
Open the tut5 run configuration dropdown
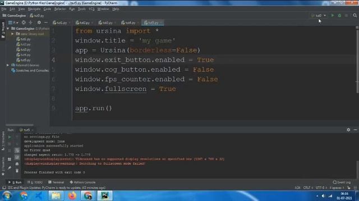[x=319, y=16]
